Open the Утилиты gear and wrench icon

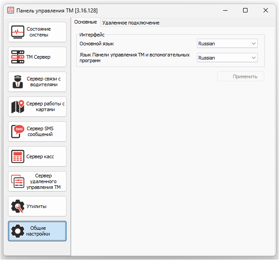click(18, 206)
